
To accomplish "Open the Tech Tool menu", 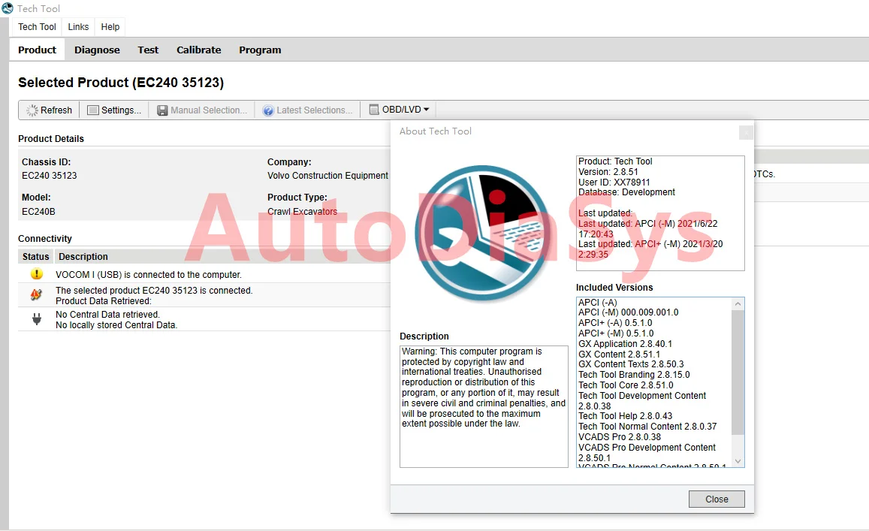I will 37,26.
